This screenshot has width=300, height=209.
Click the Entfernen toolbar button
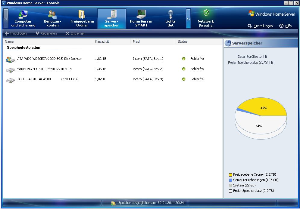tap(75, 33)
